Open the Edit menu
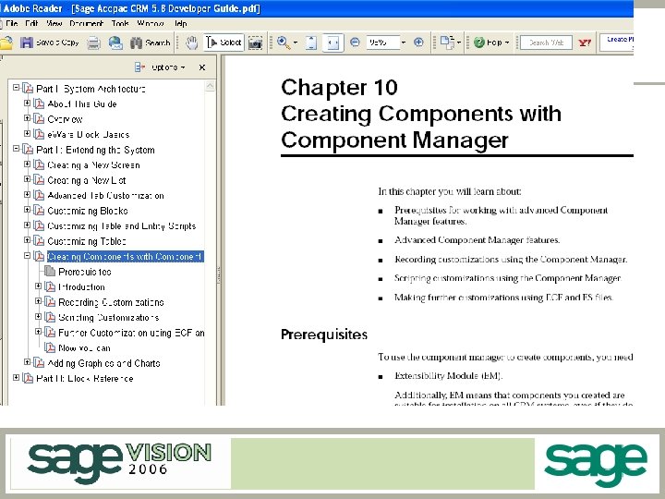This screenshot has height=499, width=665. [x=31, y=23]
